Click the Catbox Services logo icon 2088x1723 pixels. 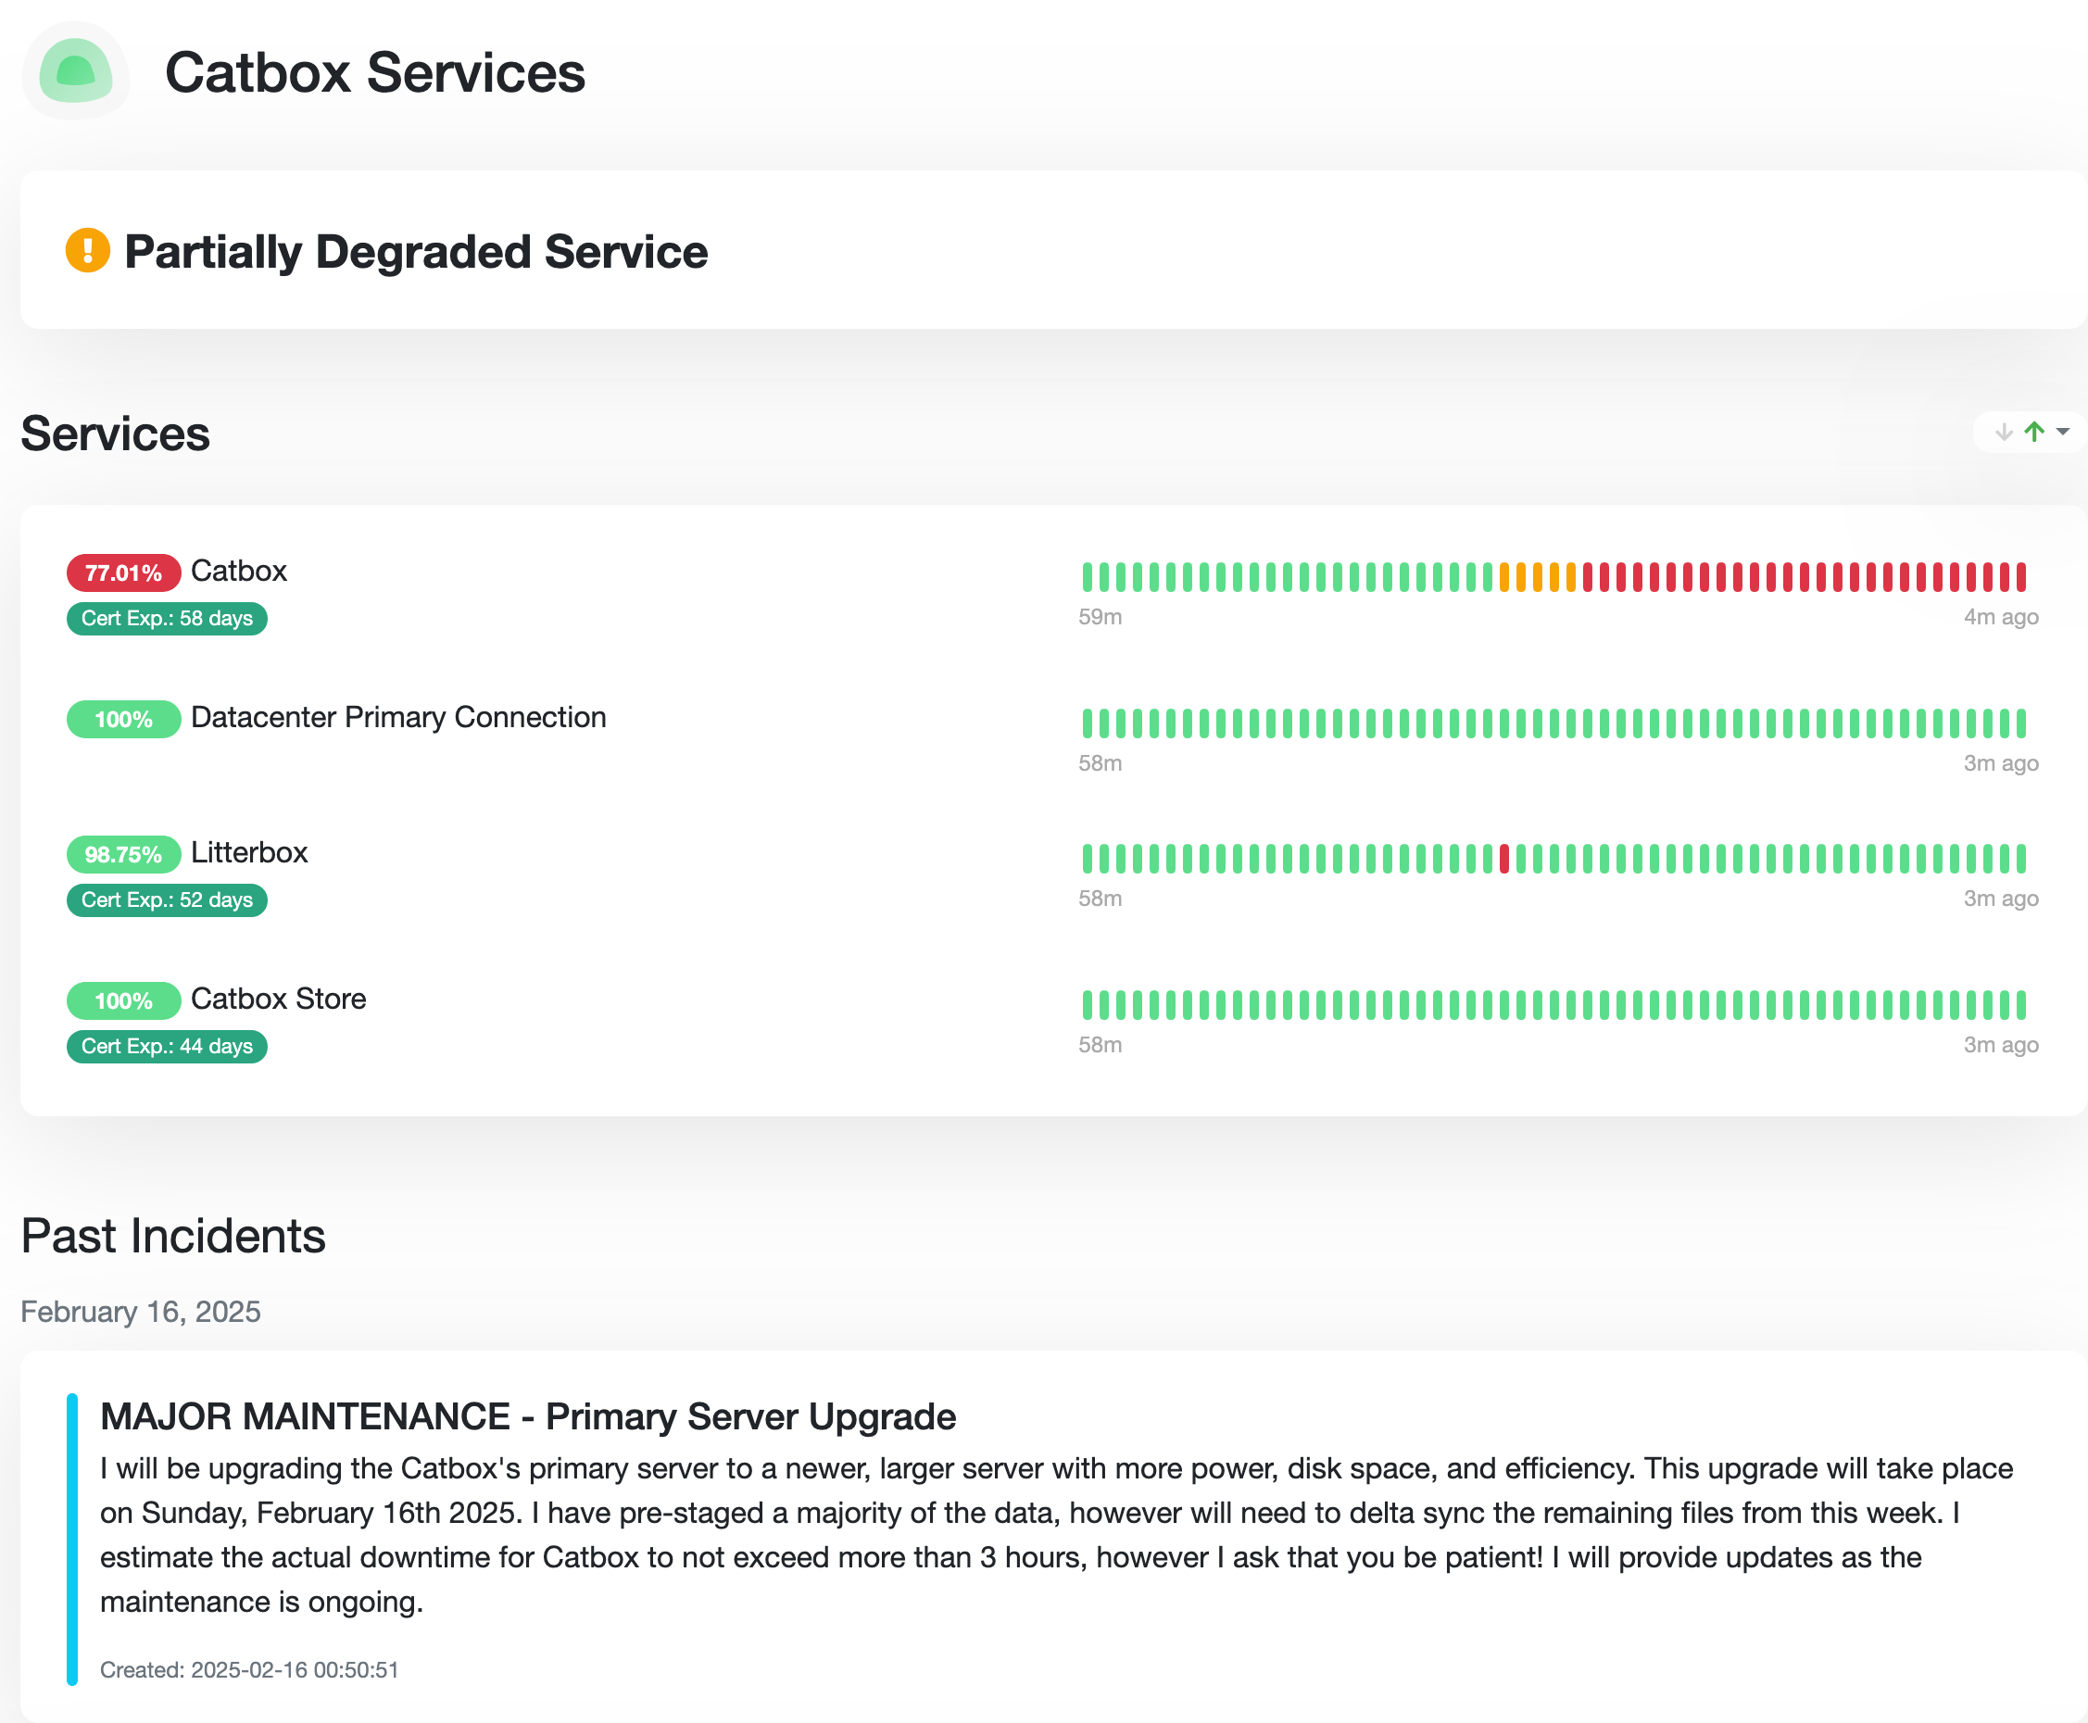[x=75, y=71]
